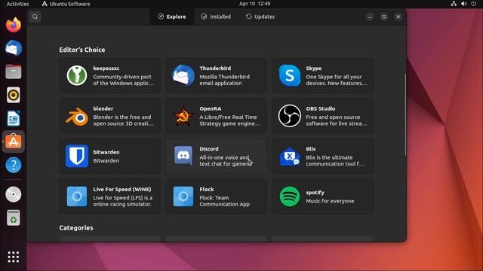
Task: Click 'Flock: Team Communication App' description
Action: [225, 201]
